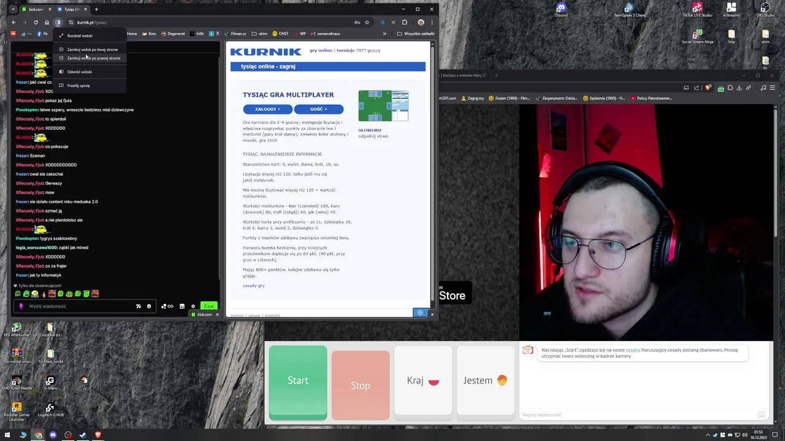Open 'turnieje' link on Kurnik
Viewport: 785px width, 441px height.
click(345, 50)
